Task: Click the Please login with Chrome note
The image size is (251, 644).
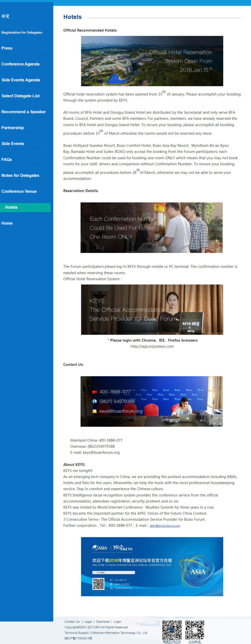Action: pyautogui.click(x=153, y=340)
